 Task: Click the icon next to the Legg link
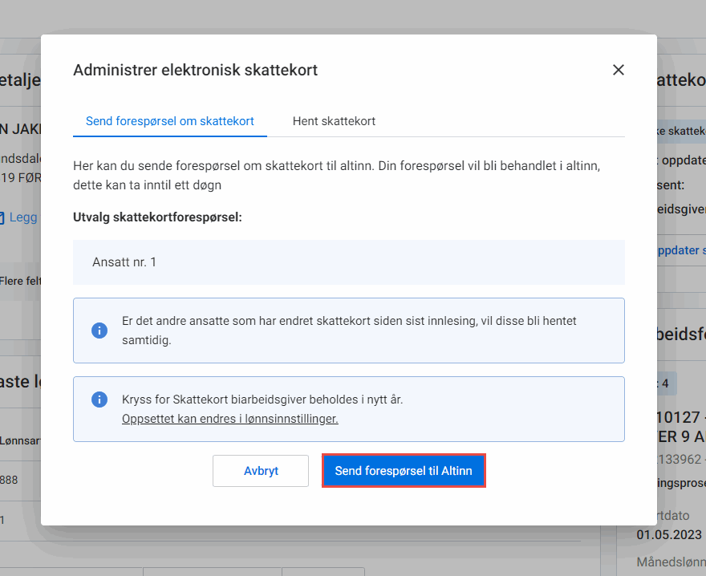click(2, 217)
